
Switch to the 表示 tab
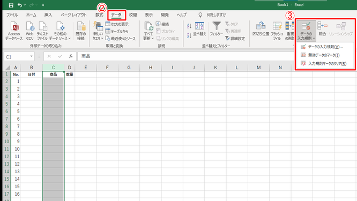click(x=149, y=15)
